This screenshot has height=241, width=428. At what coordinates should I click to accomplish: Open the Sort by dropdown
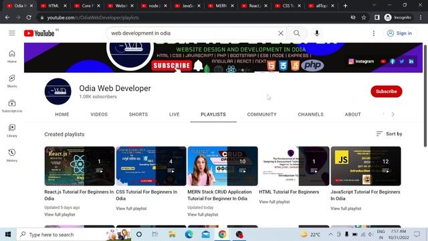[x=389, y=134]
